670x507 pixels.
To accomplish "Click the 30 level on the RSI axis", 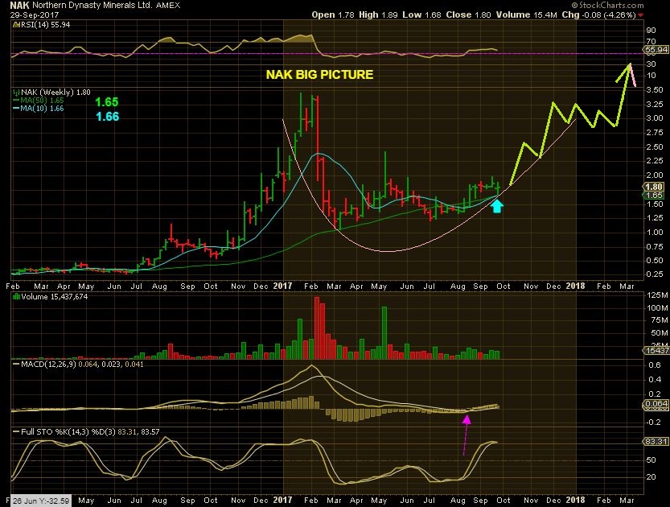I will [652, 64].
